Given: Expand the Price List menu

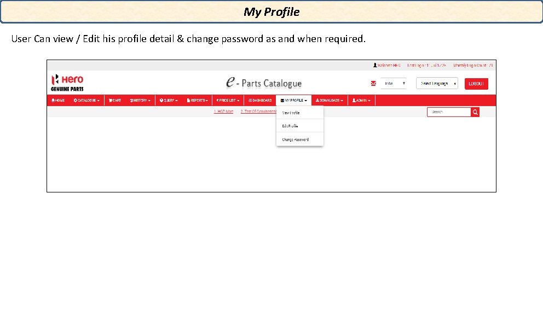Looking at the screenshot, I should click(x=228, y=101).
